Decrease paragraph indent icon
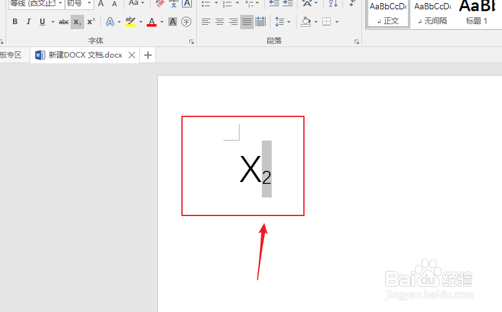Viewport: 502px width, 312px height. point(274,3)
